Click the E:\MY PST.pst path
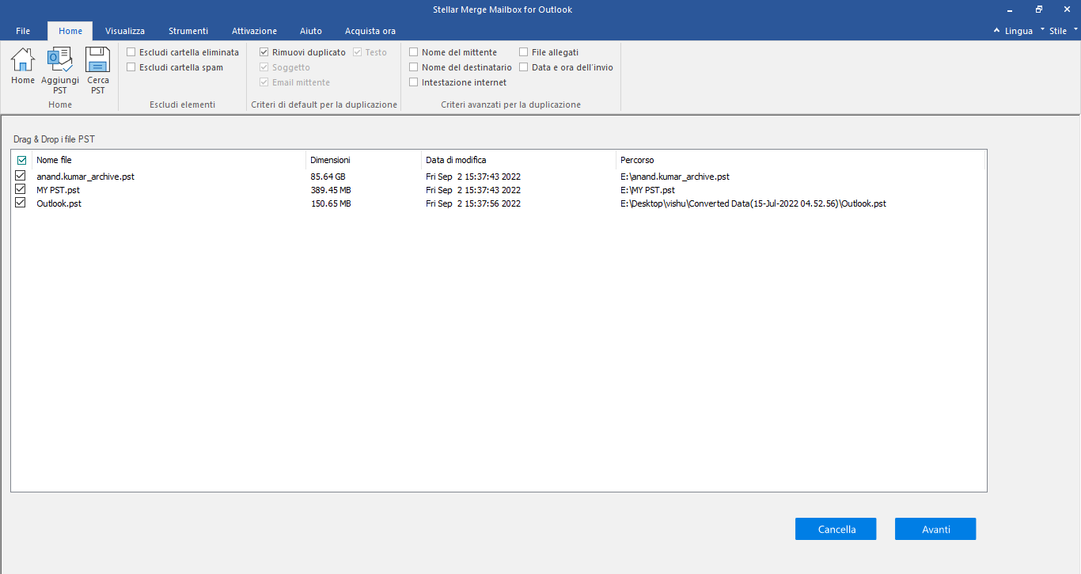 (647, 190)
